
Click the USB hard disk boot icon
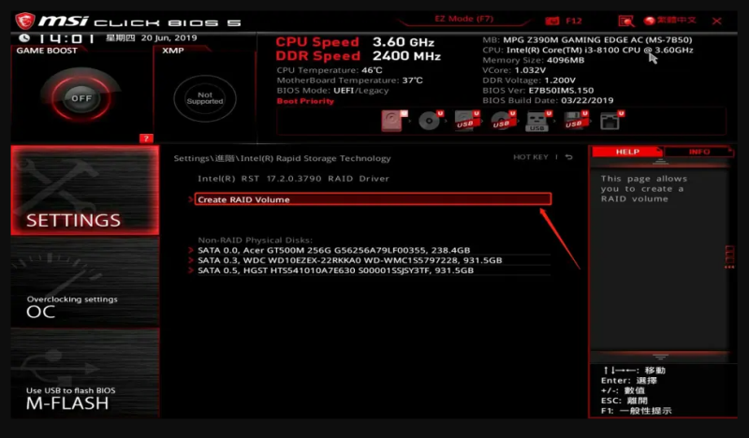pyautogui.click(x=466, y=121)
